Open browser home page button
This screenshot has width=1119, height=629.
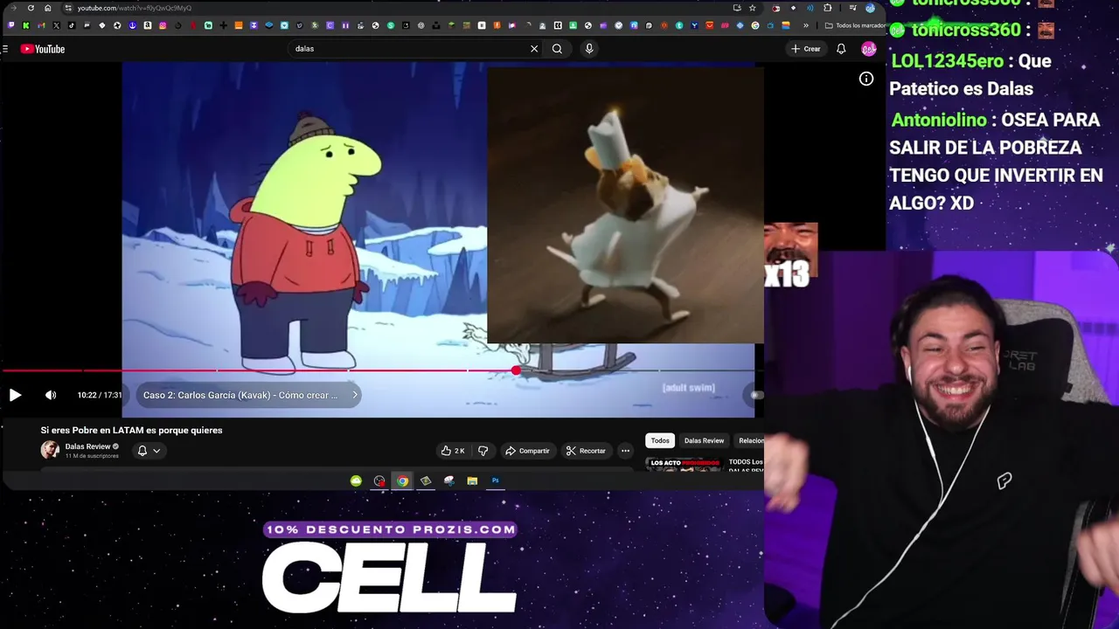coord(47,8)
